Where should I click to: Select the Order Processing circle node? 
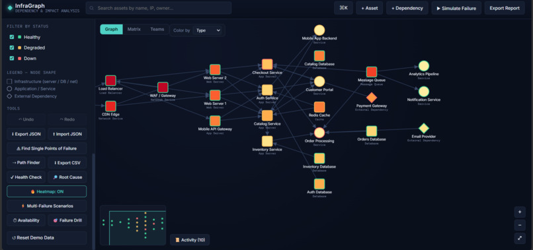coord(319,133)
